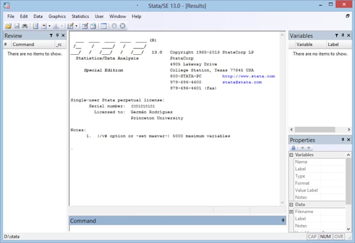
Task: Open the Variables Manager toolbar icon
Action: (104, 26)
